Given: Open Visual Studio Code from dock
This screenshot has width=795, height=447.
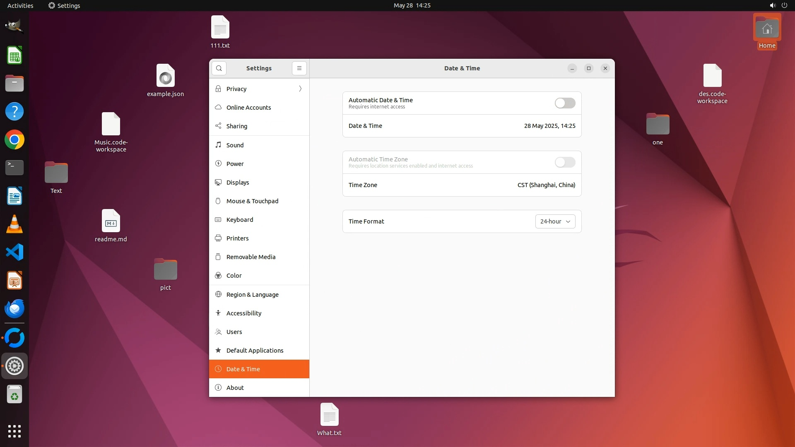Looking at the screenshot, I should tap(14, 252).
